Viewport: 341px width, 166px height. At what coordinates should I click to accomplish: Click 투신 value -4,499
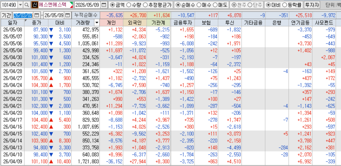pyautogui.click(x=234, y=148)
